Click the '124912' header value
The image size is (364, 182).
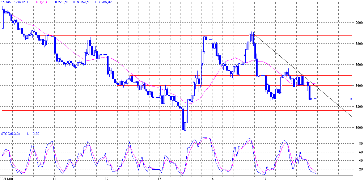pyautogui.click(x=20, y=2)
